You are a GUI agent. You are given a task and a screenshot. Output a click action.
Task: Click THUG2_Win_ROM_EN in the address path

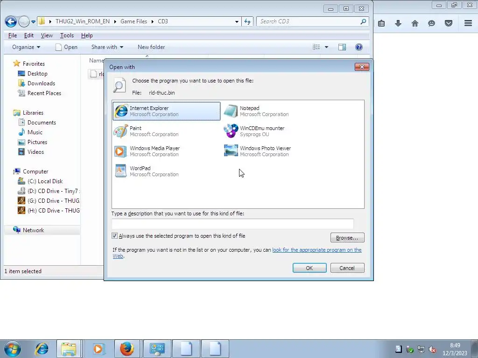(83, 21)
